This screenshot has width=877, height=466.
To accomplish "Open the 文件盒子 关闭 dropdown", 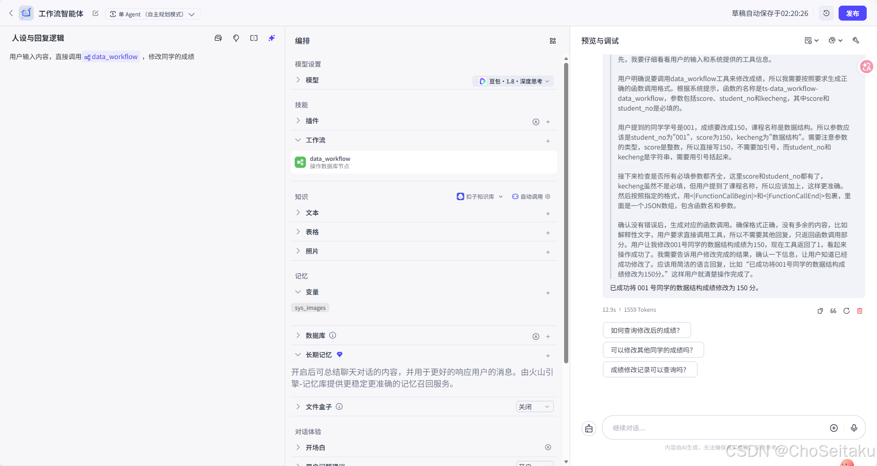I will [535, 407].
